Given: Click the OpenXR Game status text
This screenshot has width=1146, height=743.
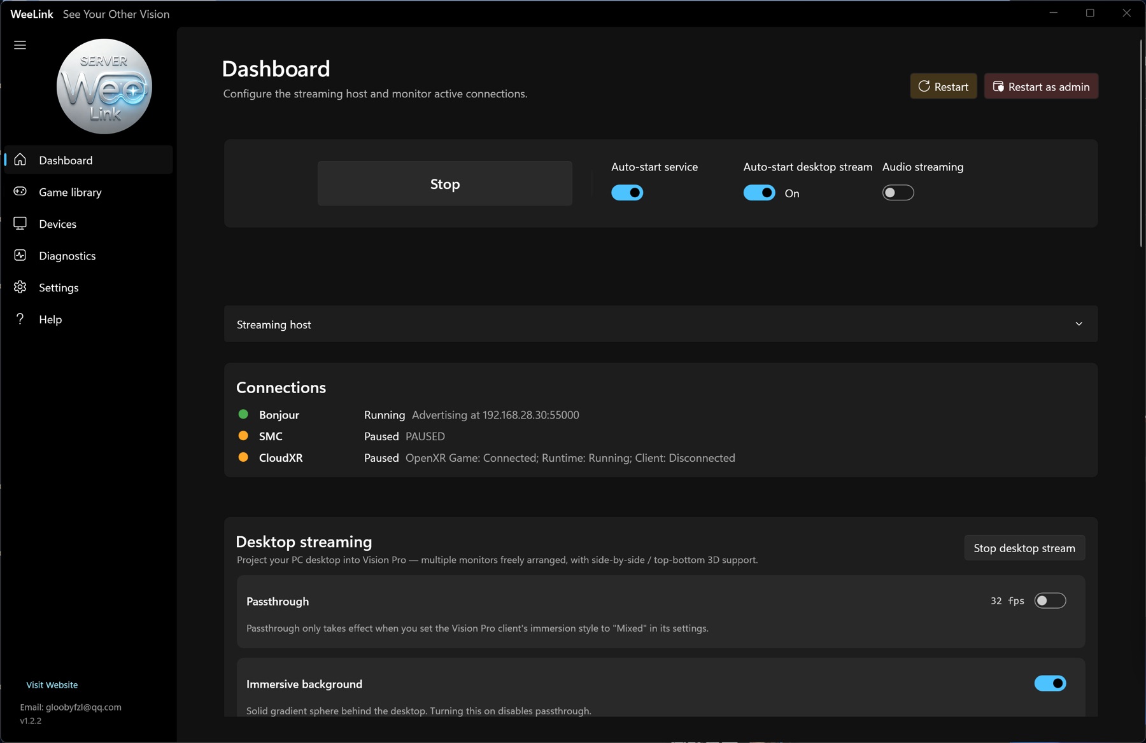Looking at the screenshot, I should (x=570, y=458).
